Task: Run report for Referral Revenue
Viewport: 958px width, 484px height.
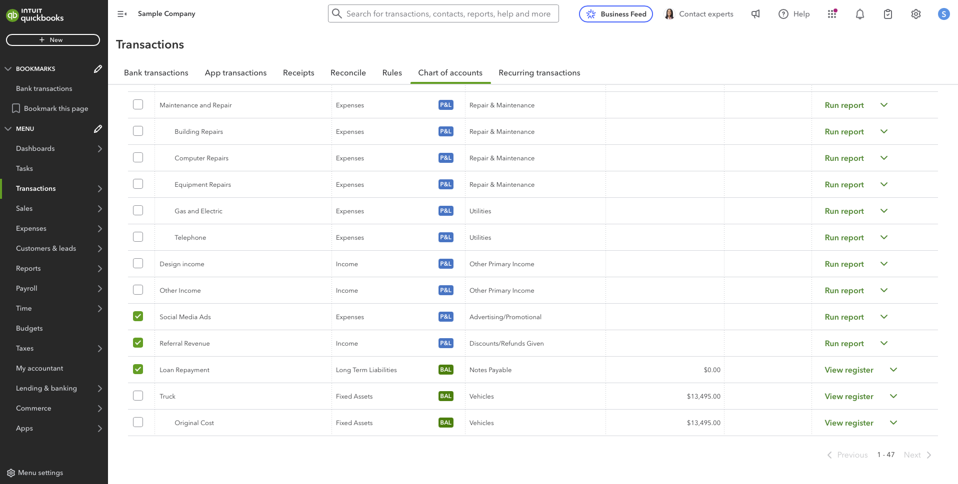Action: (844, 343)
